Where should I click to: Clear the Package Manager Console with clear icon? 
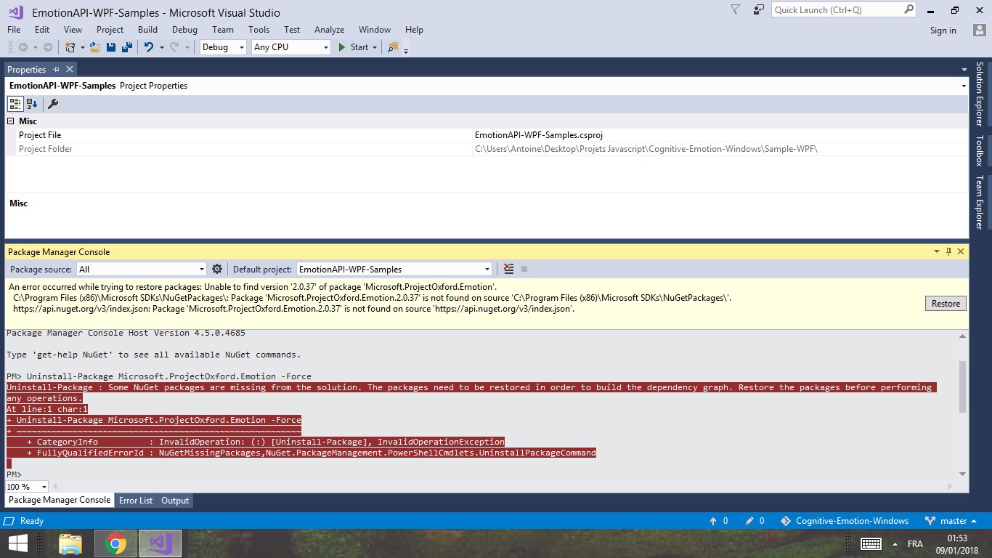tap(508, 269)
